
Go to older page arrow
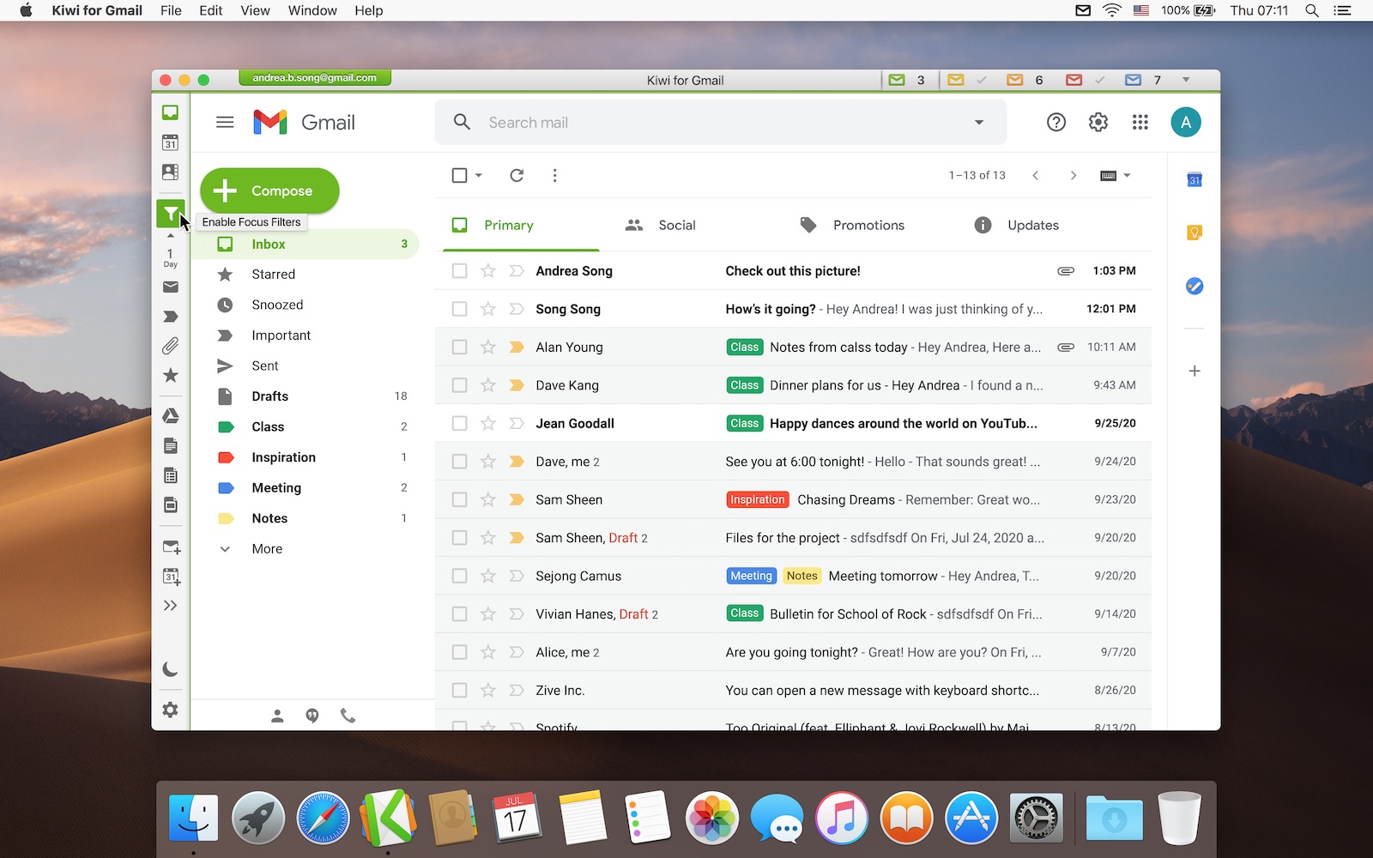pos(1073,175)
